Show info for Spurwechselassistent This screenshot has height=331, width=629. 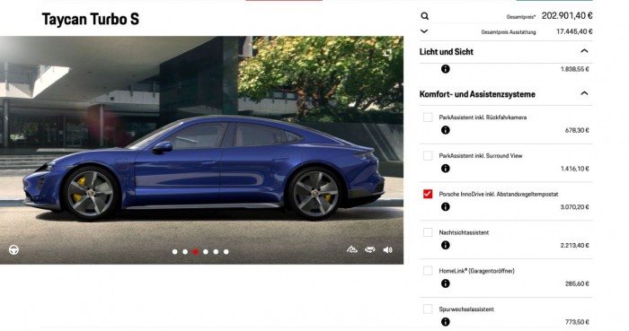click(x=446, y=322)
